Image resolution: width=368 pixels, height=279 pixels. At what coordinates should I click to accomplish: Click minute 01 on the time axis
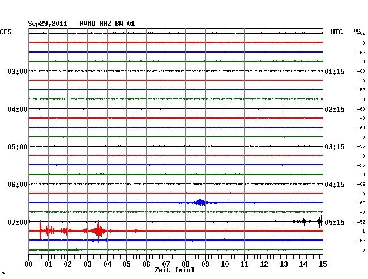[48, 264]
